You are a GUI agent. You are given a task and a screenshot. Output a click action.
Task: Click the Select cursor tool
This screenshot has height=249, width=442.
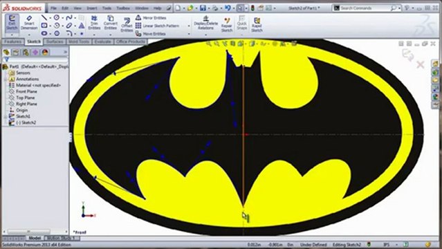pos(240,8)
